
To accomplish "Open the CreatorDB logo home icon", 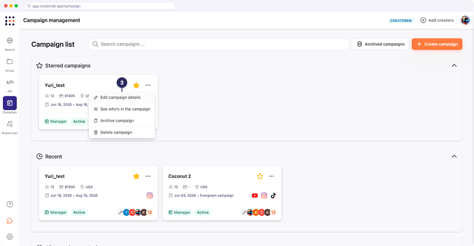I will (x=9, y=21).
